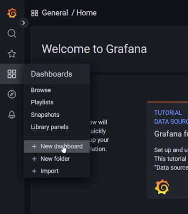
Task: Open the Explore compass icon
Action: 12,94
